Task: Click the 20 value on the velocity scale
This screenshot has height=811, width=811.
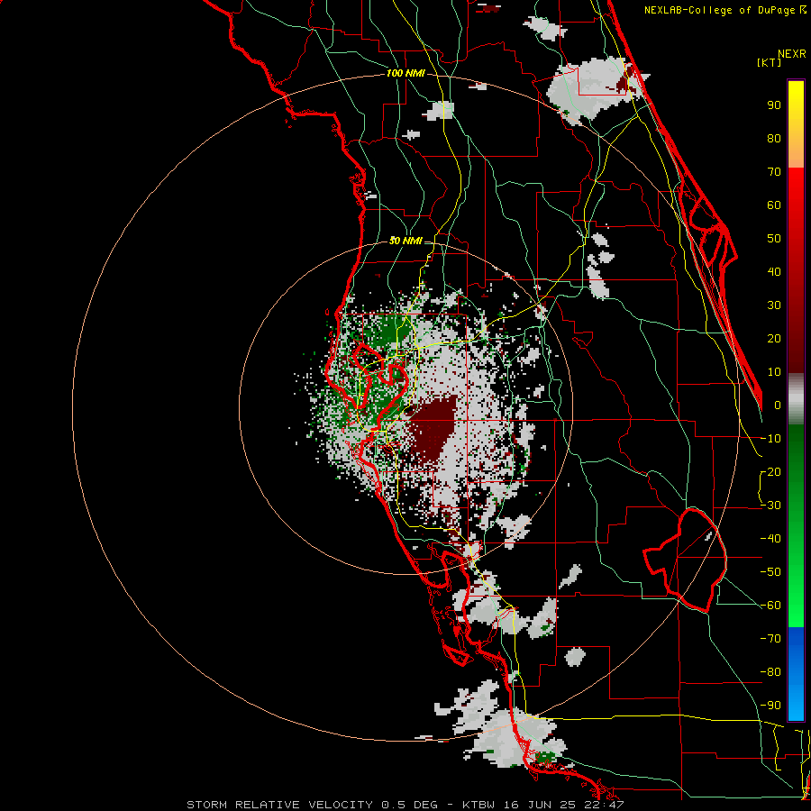Action: (x=774, y=338)
